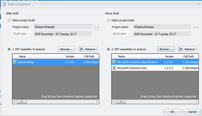This screenshot has width=202, height=116.
Task: Click version 2.5.3.0 cell
Action: (69, 62)
